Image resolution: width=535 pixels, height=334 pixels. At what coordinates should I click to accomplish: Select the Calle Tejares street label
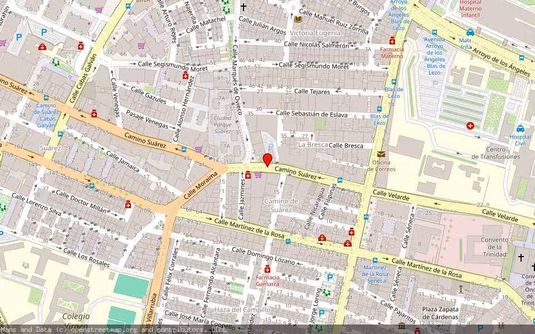(312, 91)
